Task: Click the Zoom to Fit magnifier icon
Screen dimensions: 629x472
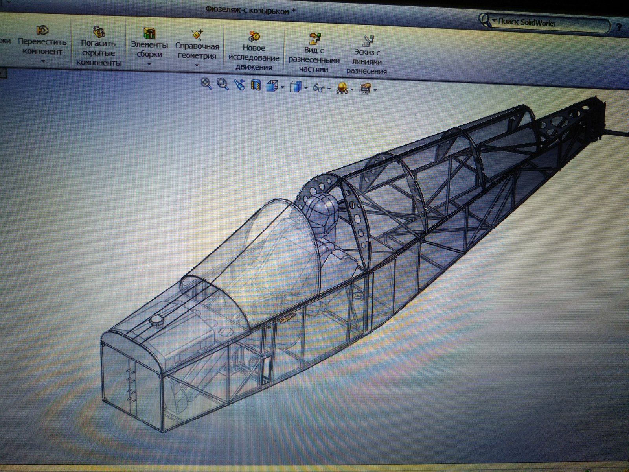Action: click(206, 83)
